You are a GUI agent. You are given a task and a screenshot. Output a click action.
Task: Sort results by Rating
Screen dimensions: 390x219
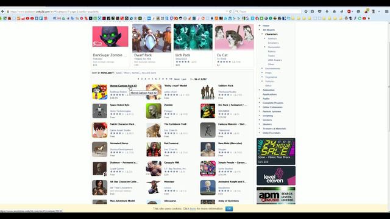[135, 73]
